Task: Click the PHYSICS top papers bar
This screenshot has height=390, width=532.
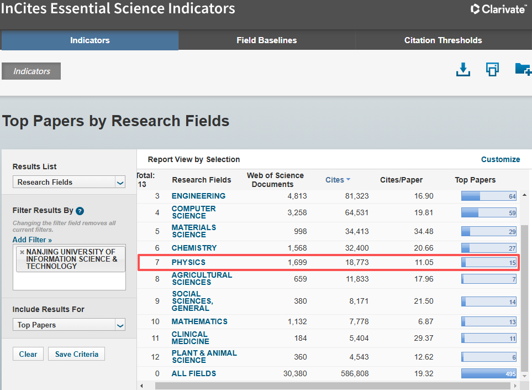Action: pyautogui.click(x=488, y=262)
